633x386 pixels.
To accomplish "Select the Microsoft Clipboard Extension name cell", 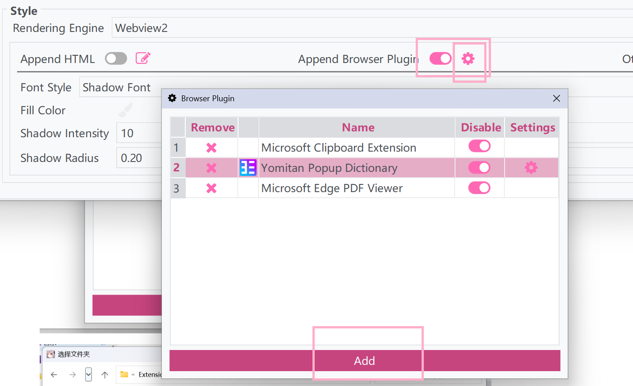I will [357, 148].
